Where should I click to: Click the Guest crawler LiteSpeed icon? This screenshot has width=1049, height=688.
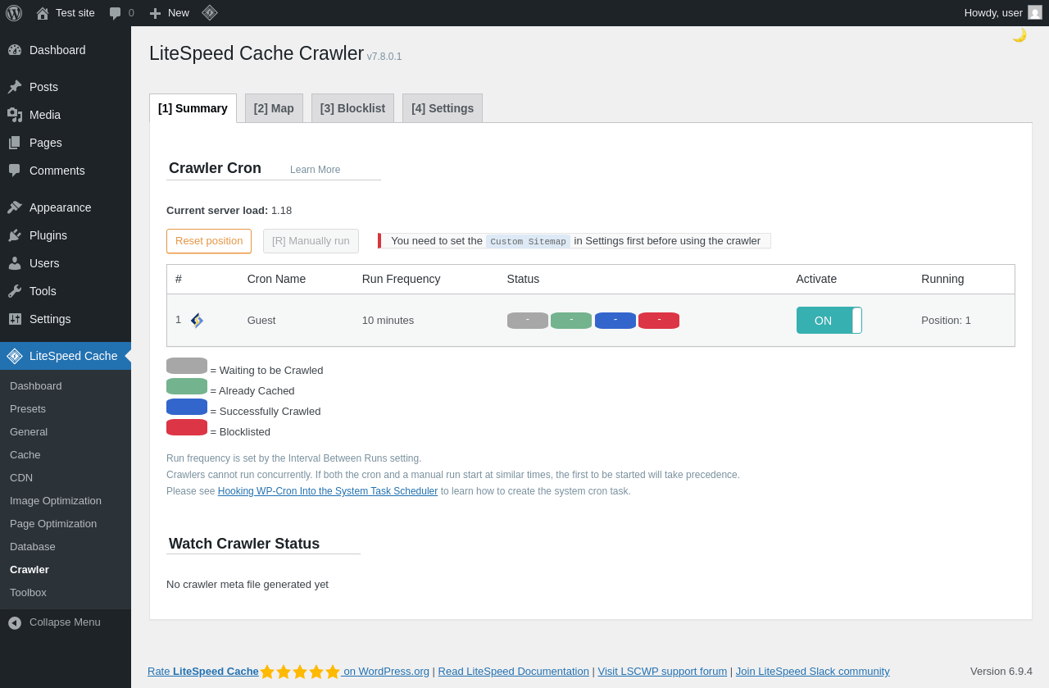pos(197,321)
